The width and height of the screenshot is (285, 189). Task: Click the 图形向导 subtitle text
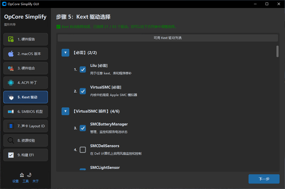point(10,25)
